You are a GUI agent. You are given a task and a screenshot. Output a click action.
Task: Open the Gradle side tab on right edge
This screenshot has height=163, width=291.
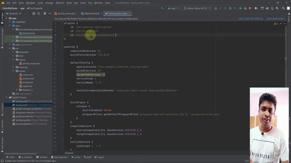[289, 17]
